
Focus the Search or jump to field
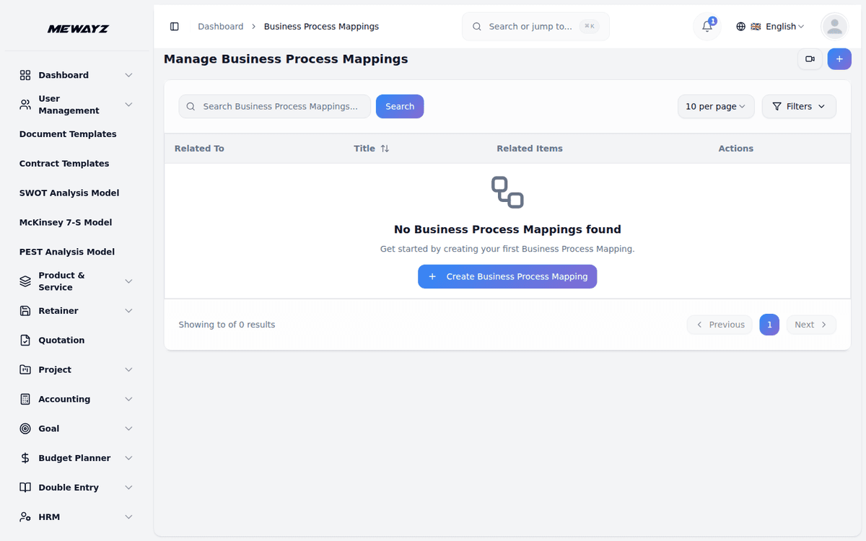click(535, 27)
